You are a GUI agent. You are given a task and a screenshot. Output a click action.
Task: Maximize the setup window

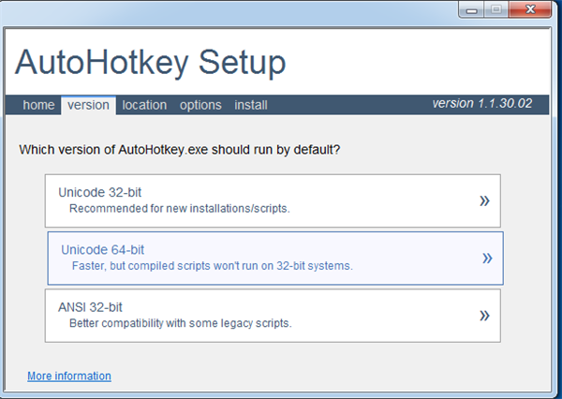coord(495,8)
